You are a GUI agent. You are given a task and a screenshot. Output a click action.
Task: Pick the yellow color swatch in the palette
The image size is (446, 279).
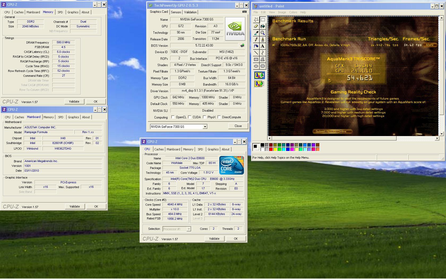pos(275,149)
